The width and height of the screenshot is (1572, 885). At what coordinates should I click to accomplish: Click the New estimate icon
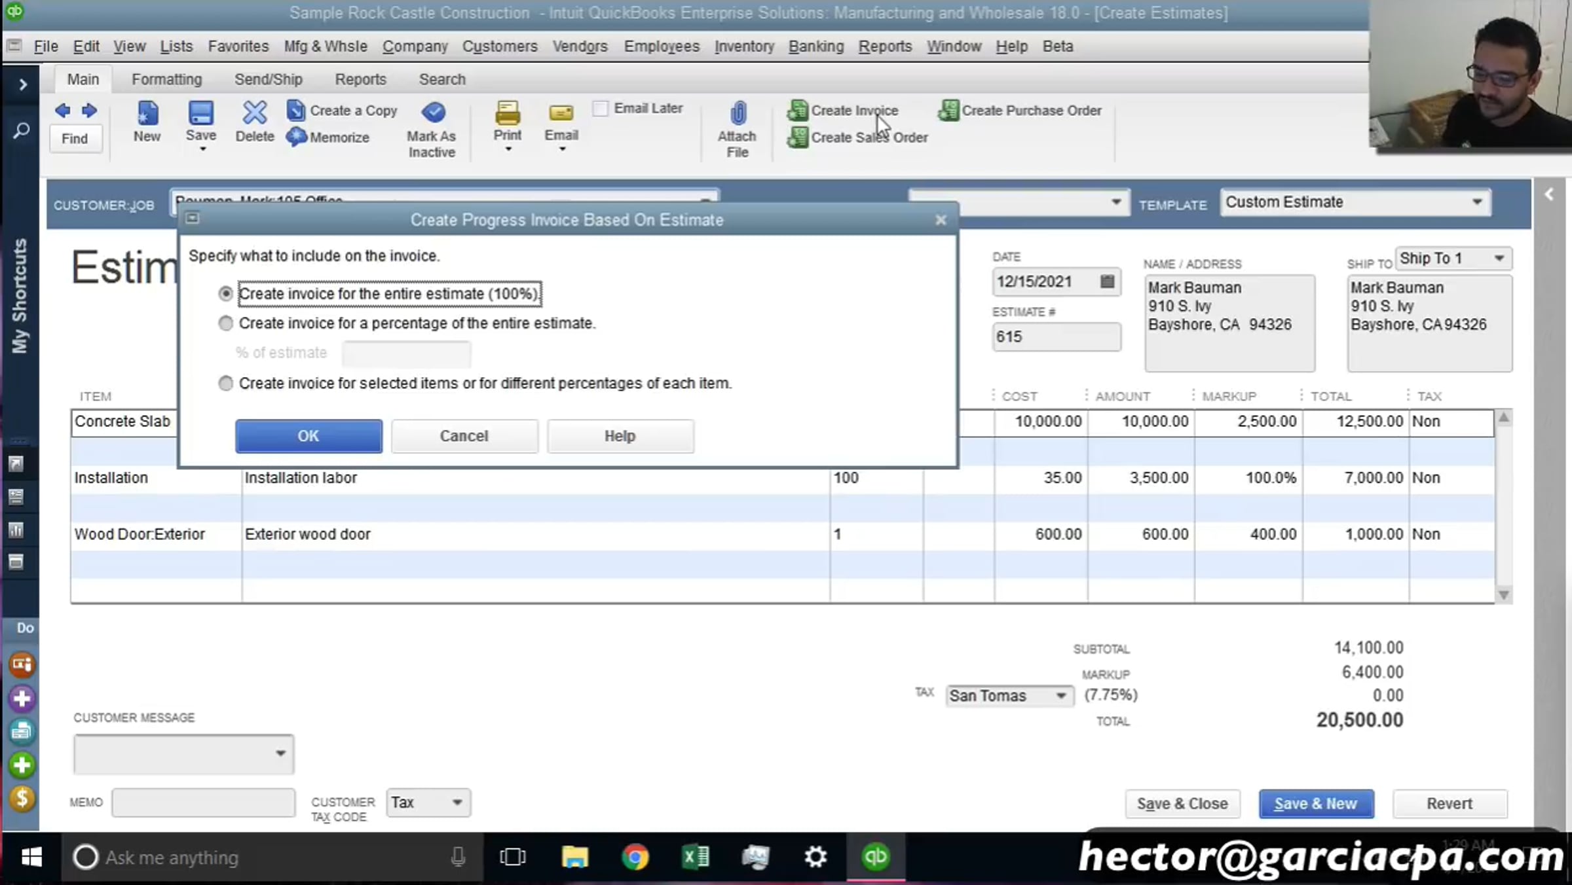pyautogui.click(x=147, y=113)
